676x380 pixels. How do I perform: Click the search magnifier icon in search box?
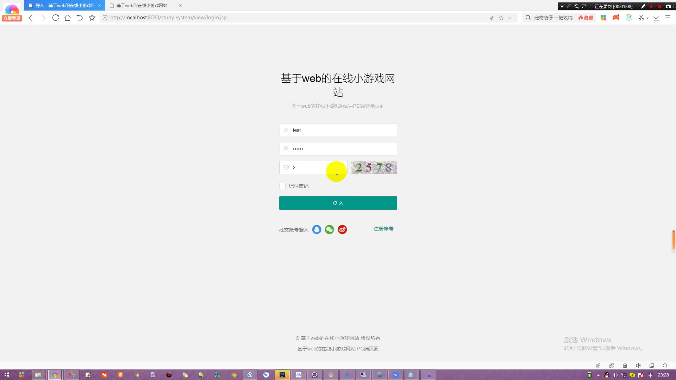tap(528, 18)
